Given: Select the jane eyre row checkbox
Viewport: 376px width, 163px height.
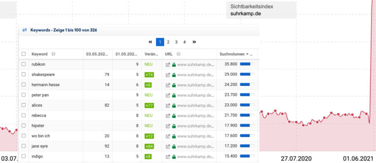Looking at the screenshot, I should pyautogui.click(x=24, y=146).
